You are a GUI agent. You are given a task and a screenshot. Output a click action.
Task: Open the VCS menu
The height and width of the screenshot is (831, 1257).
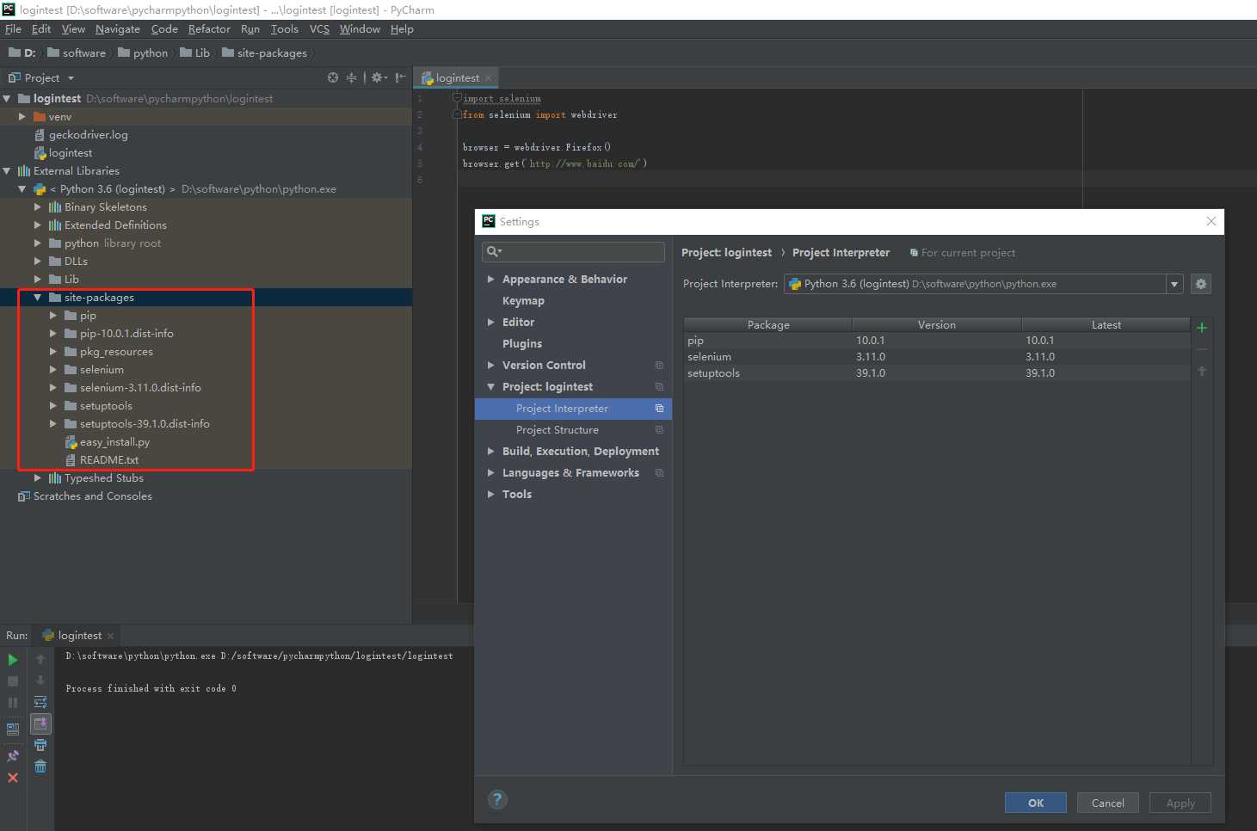click(x=319, y=29)
